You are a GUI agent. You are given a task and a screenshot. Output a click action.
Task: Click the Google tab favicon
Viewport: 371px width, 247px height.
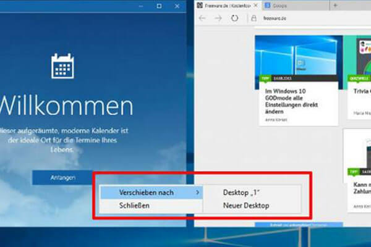pos(268,5)
